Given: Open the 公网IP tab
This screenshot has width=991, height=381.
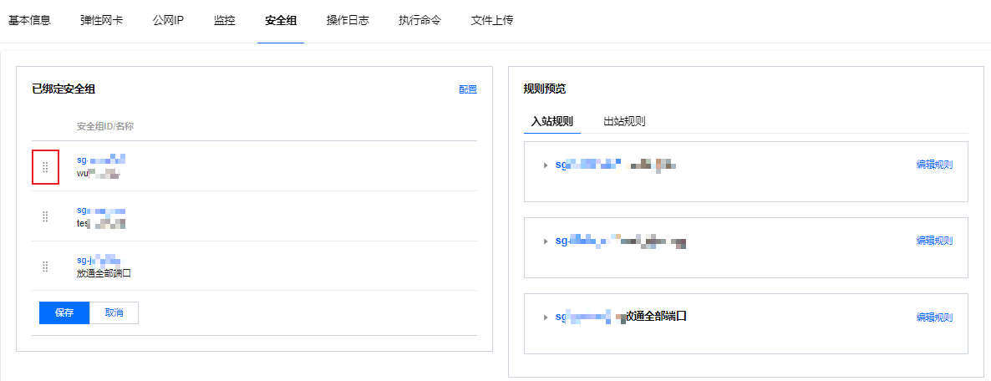Looking at the screenshot, I should point(168,20).
